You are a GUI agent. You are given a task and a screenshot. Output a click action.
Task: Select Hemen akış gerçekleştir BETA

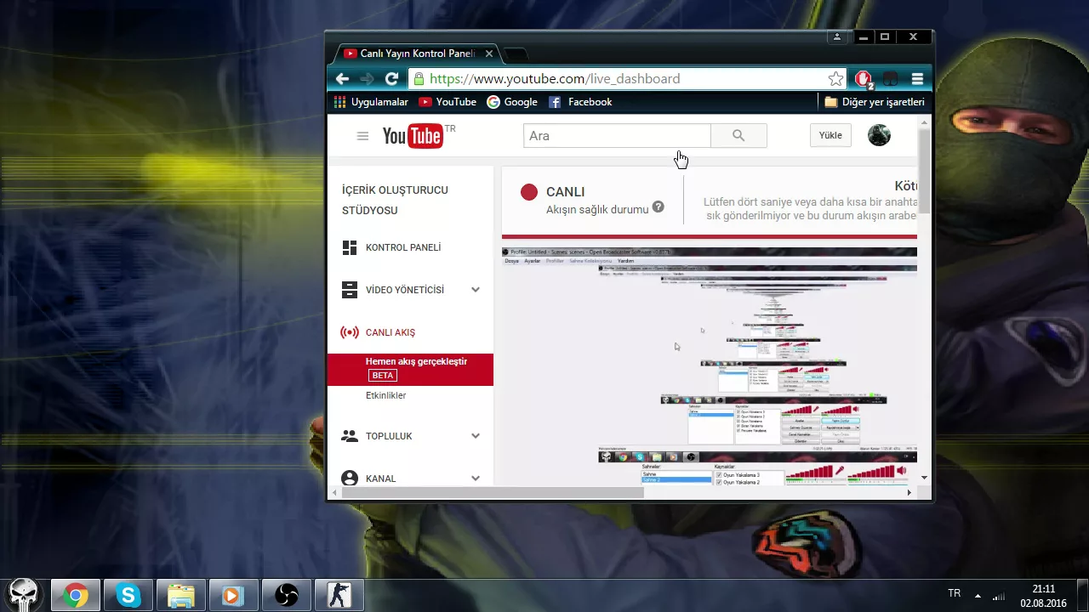410,369
